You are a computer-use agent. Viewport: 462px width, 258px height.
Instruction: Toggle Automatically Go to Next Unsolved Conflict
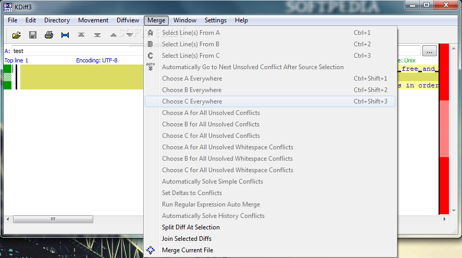(x=270, y=67)
